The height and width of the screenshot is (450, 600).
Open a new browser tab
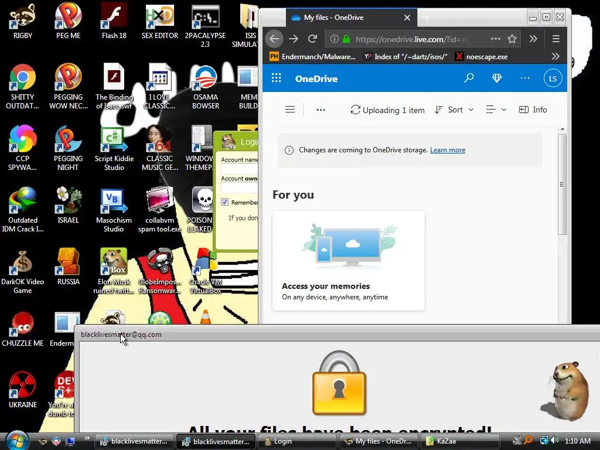[x=427, y=18]
